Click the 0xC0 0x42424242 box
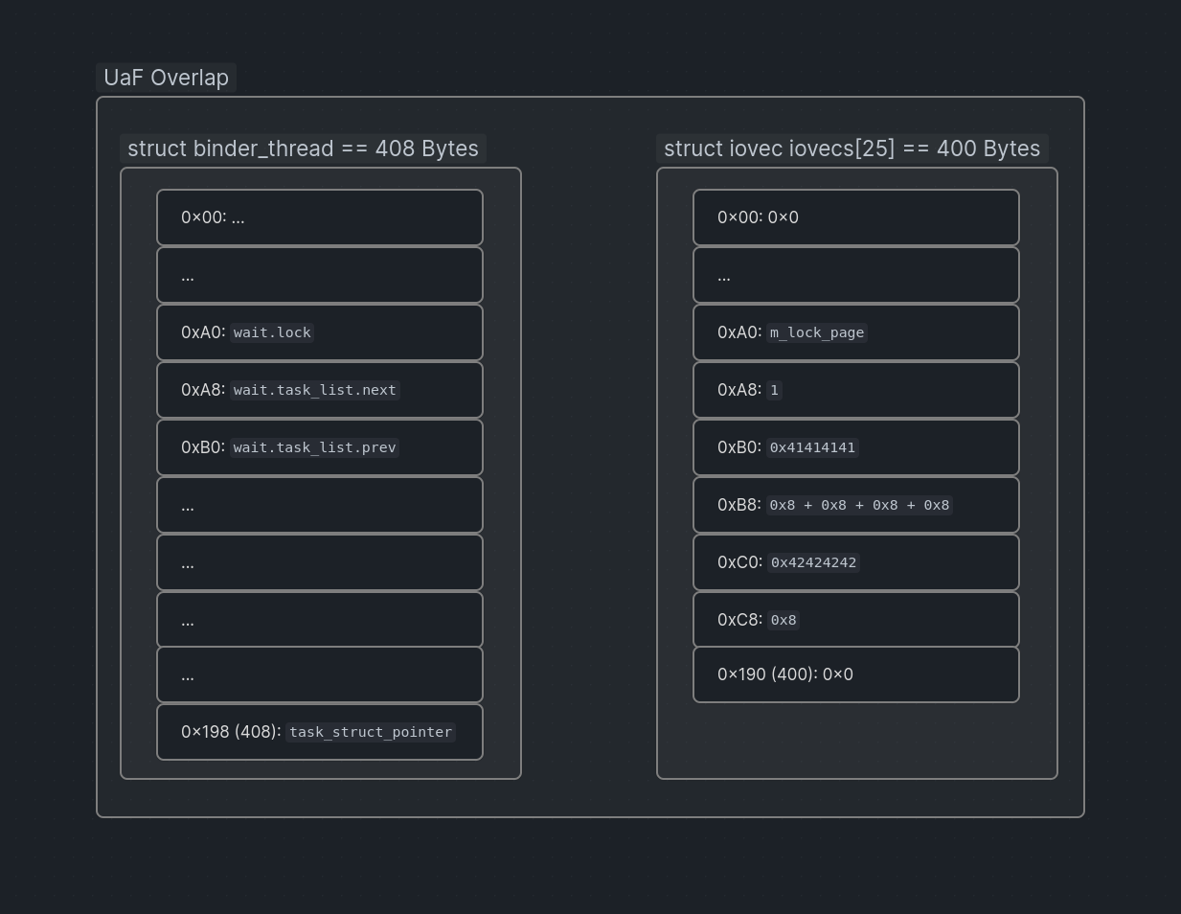 pyautogui.click(x=856, y=562)
